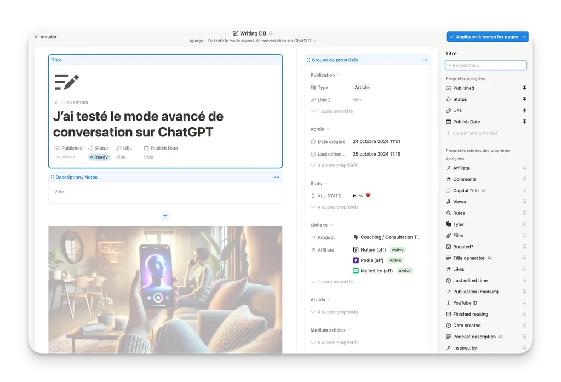
Task: Click the Rechercher search field
Action: (x=486, y=65)
